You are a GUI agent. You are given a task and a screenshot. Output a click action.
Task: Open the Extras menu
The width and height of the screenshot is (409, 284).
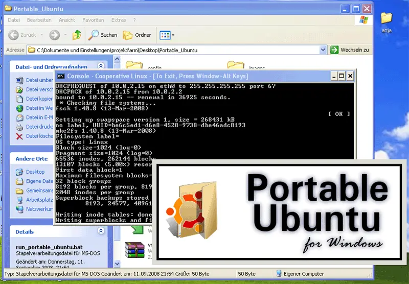pyautogui.click(x=119, y=20)
